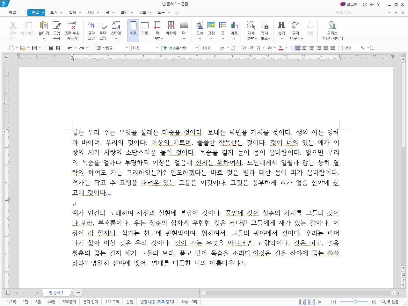Click the print icon
Viewport: 408px width, 306px height.
[x=51, y=48]
